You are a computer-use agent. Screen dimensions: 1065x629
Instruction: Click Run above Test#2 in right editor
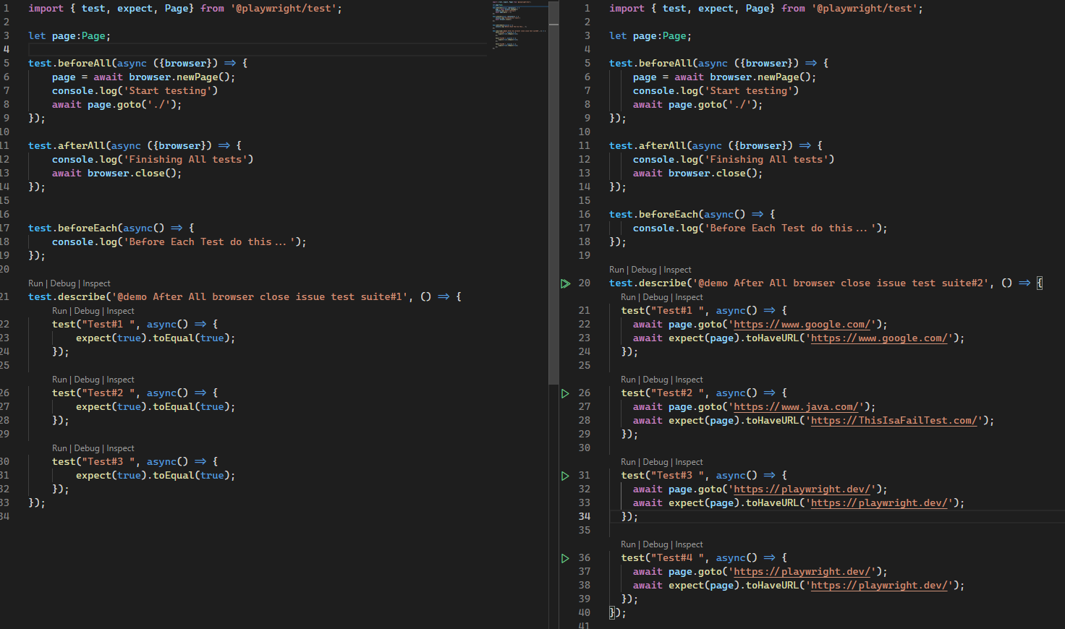click(628, 380)
